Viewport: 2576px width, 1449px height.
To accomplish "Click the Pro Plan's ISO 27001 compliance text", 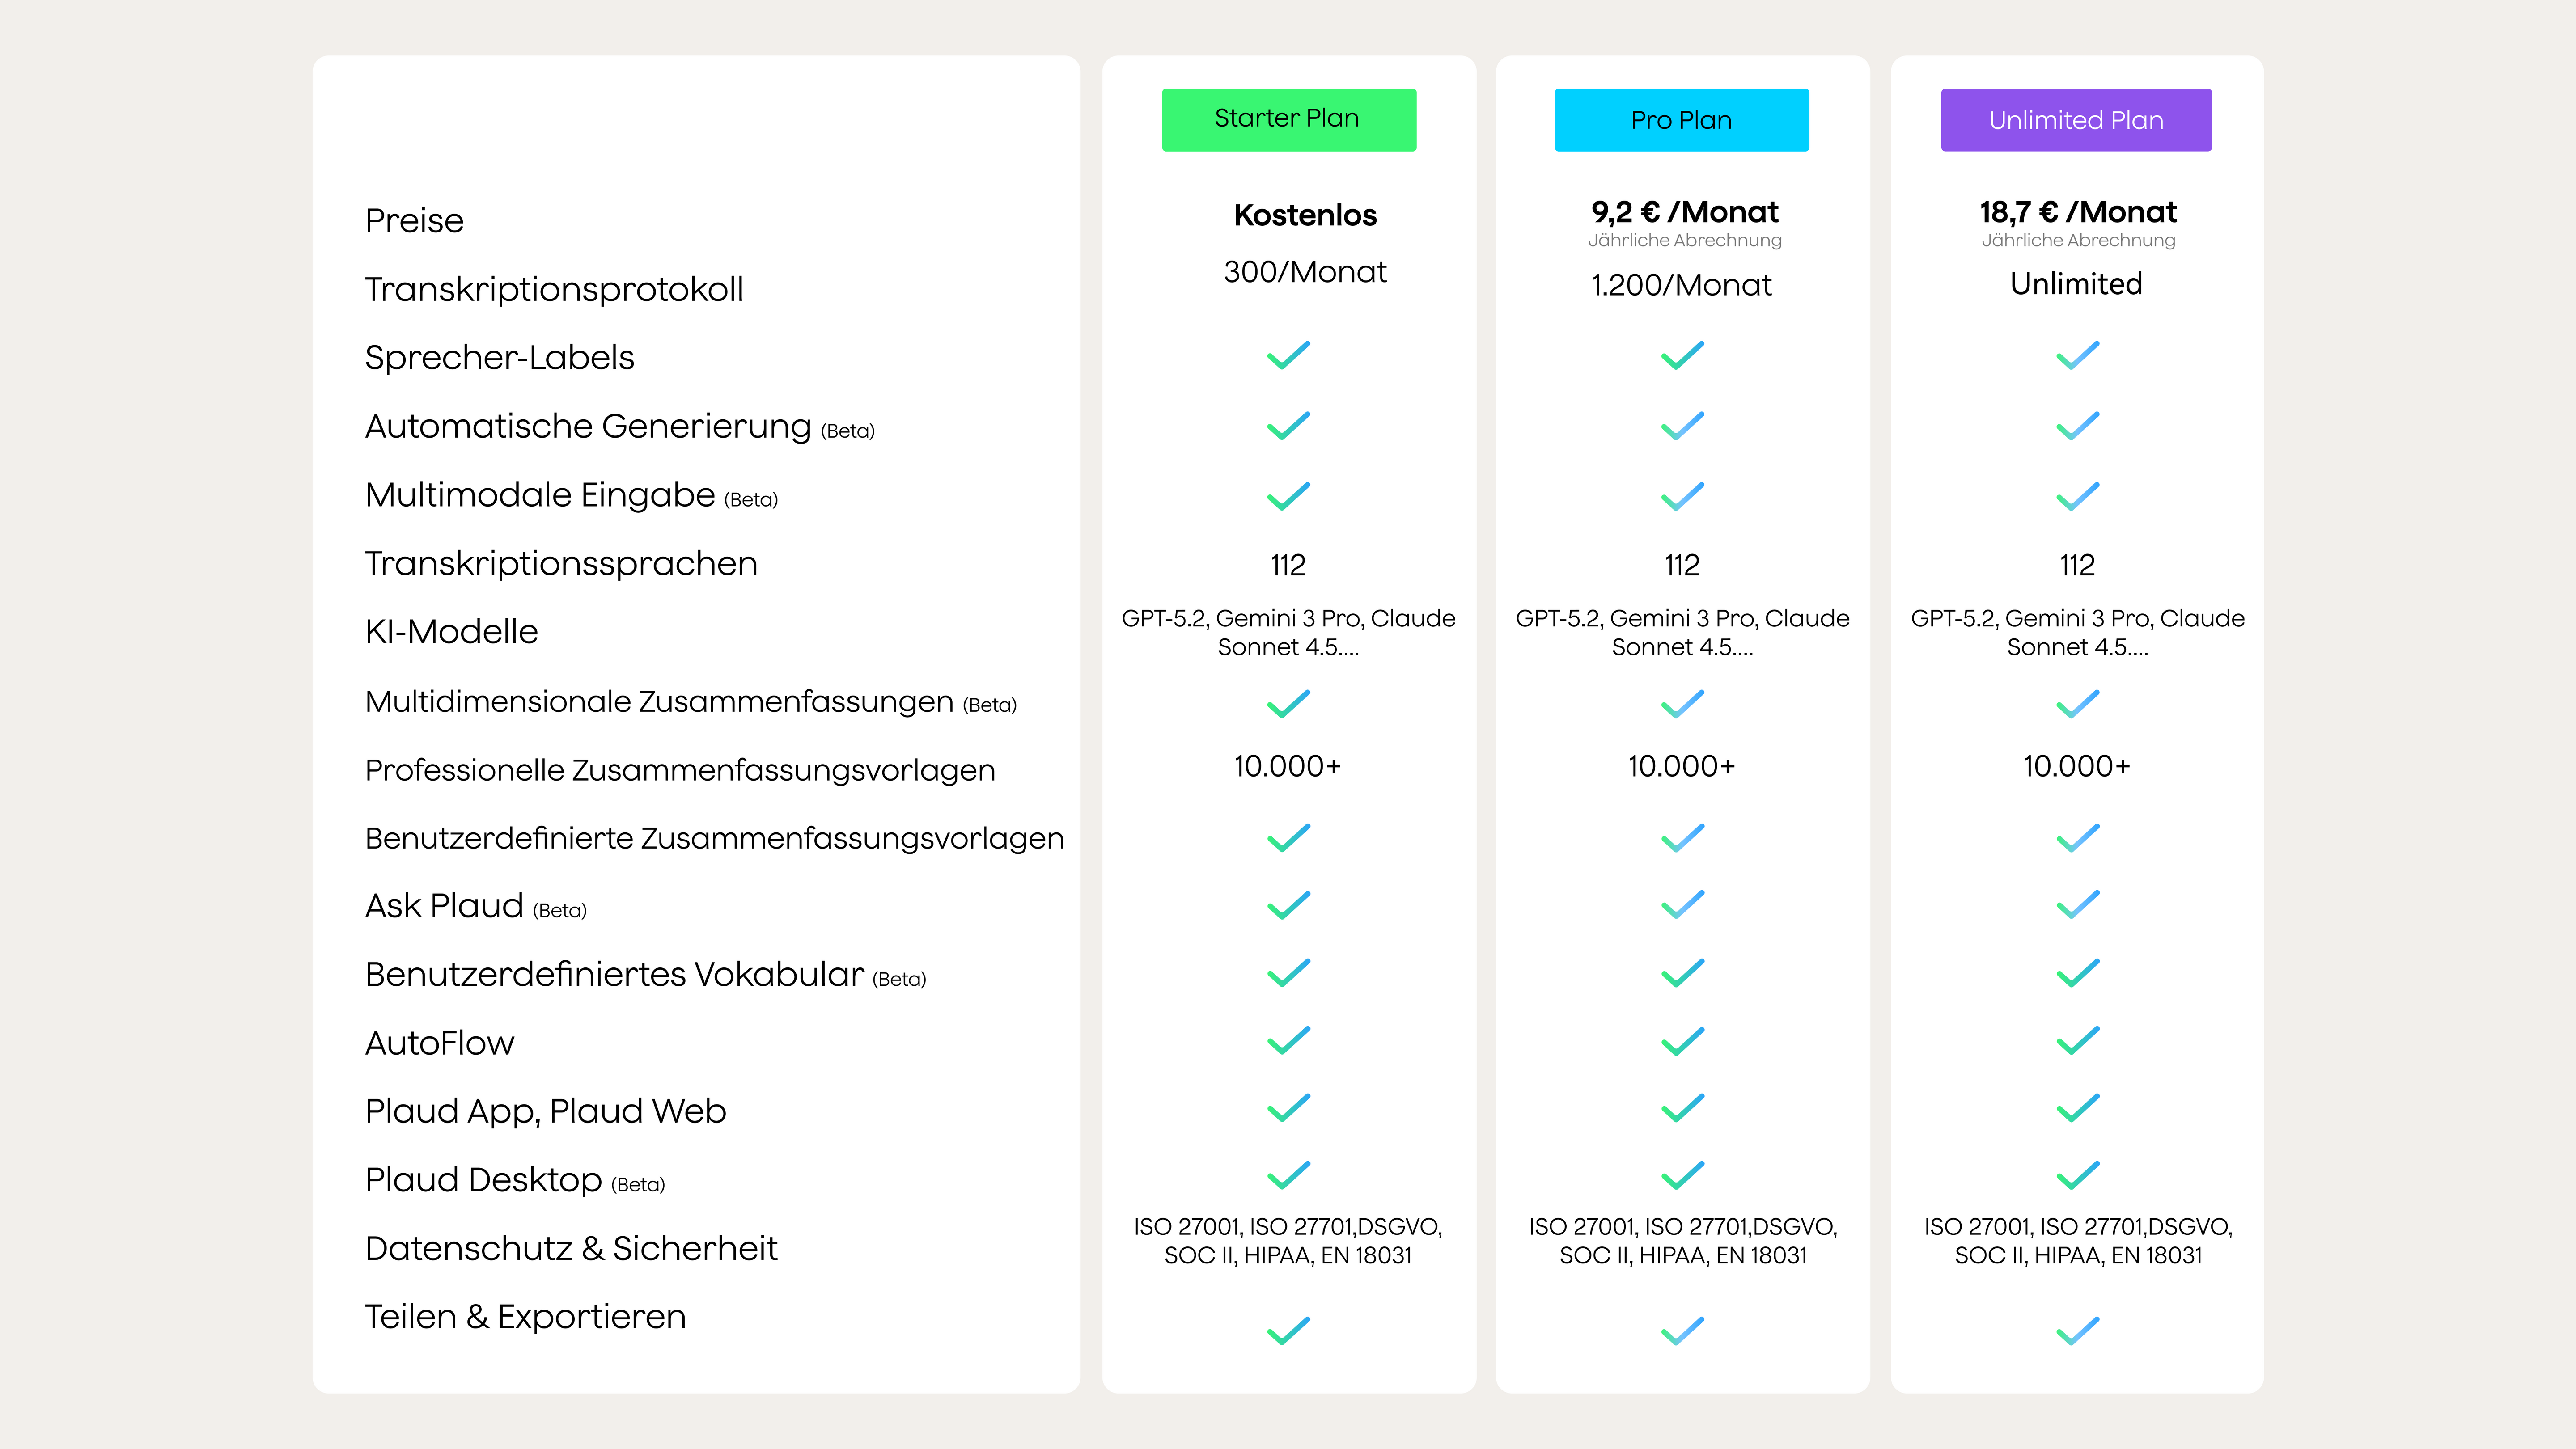I will pyautogui.click(x=1682, y=1240).
